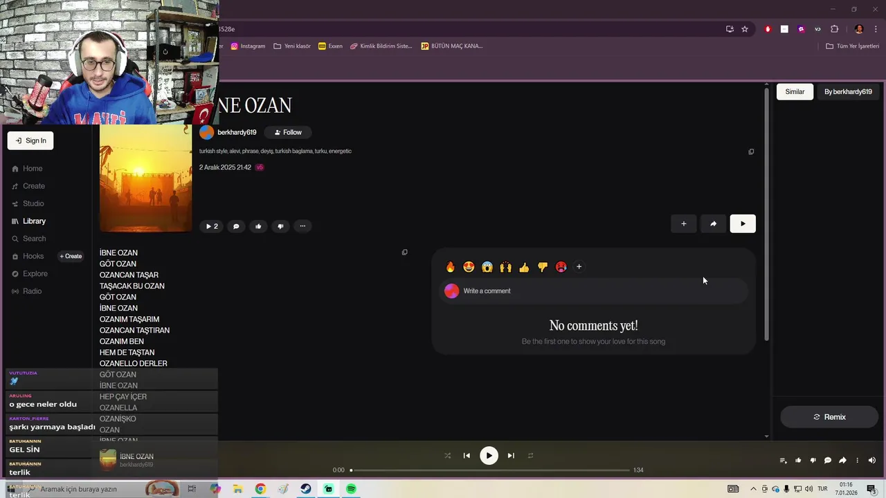Dislike the song with the thumbs-down icon
This screenshot has height=498, width=886.
coord(280,226)
